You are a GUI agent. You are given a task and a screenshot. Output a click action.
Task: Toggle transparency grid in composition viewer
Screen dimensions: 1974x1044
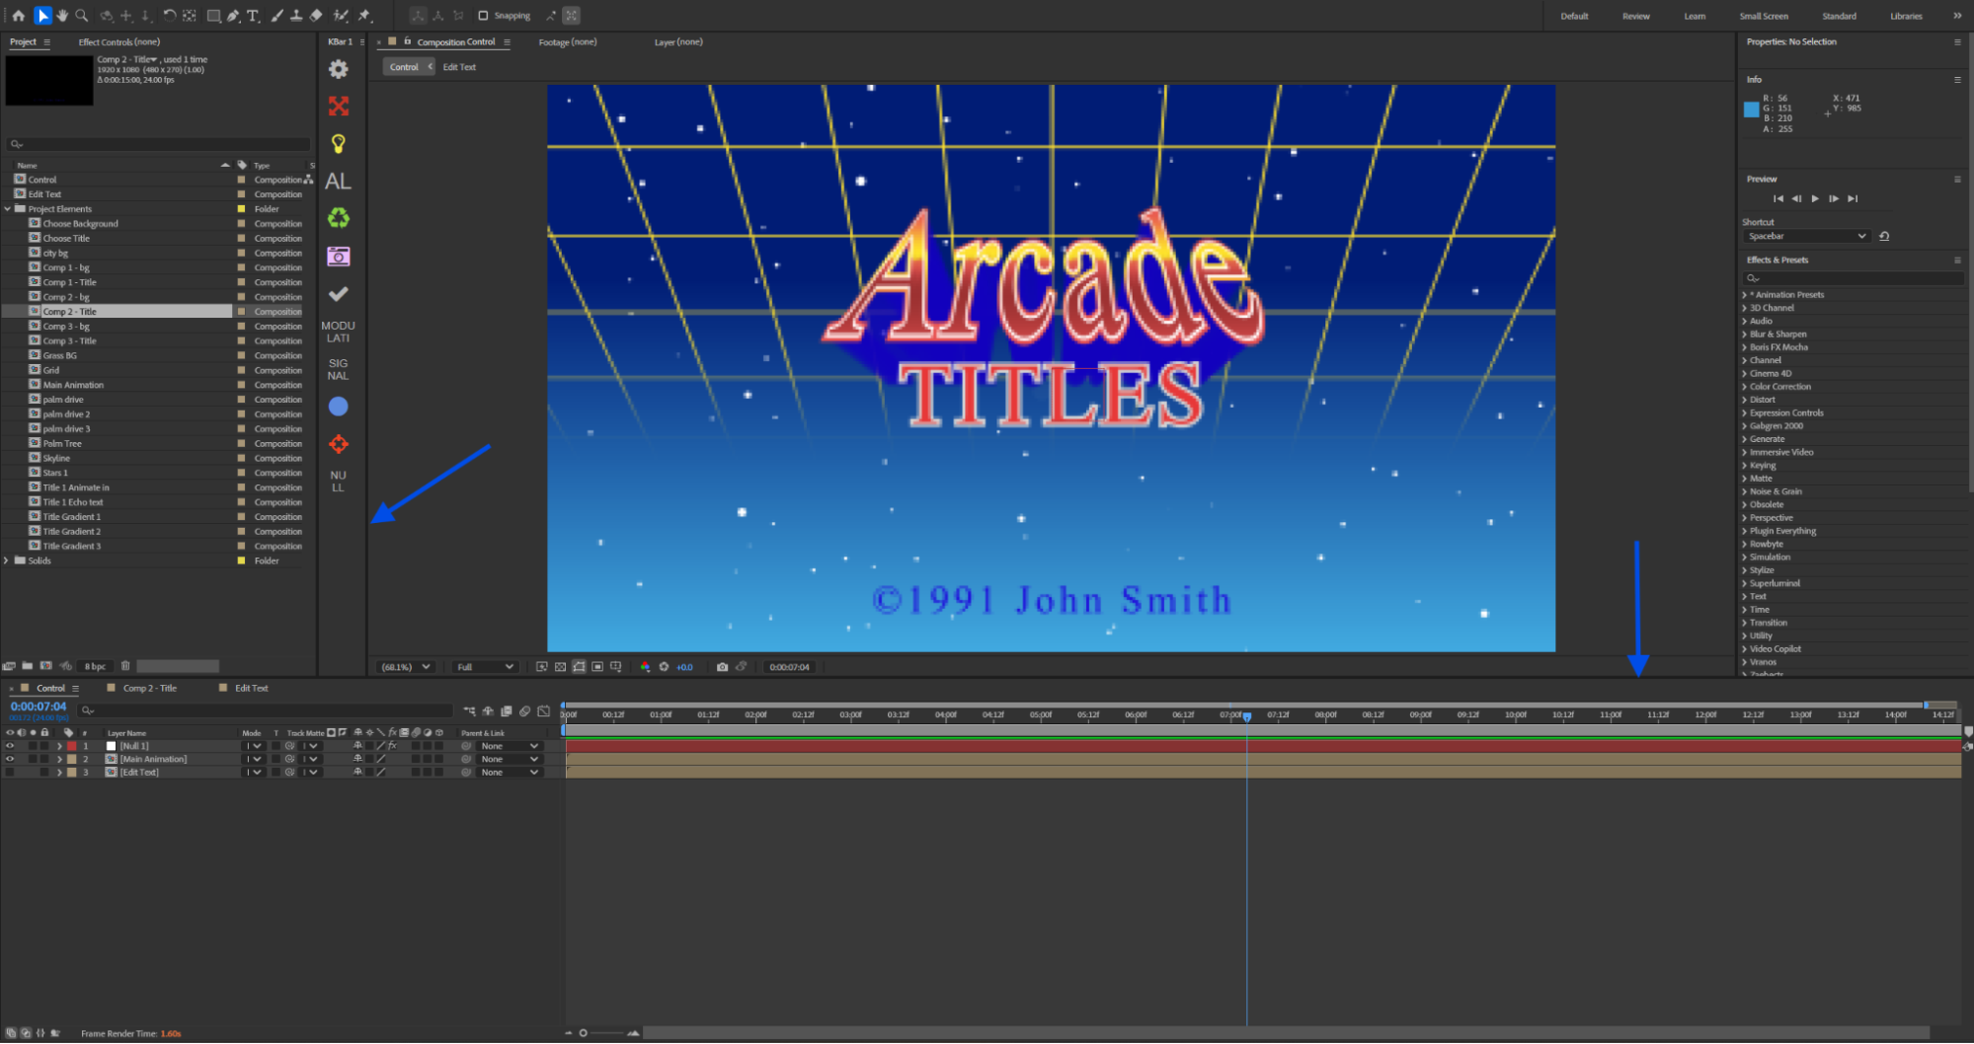pos(560,667)
